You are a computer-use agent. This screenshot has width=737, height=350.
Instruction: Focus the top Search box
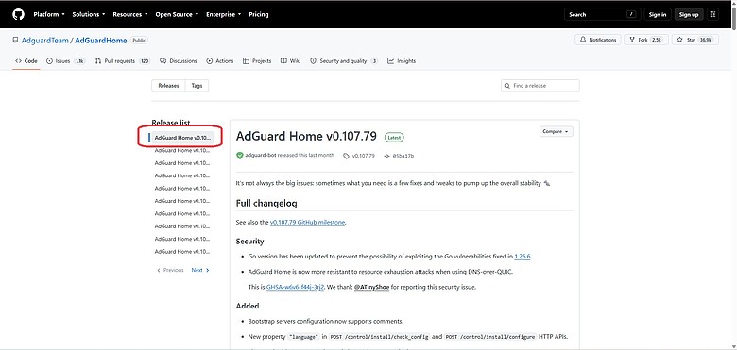(x=602, y=14)
